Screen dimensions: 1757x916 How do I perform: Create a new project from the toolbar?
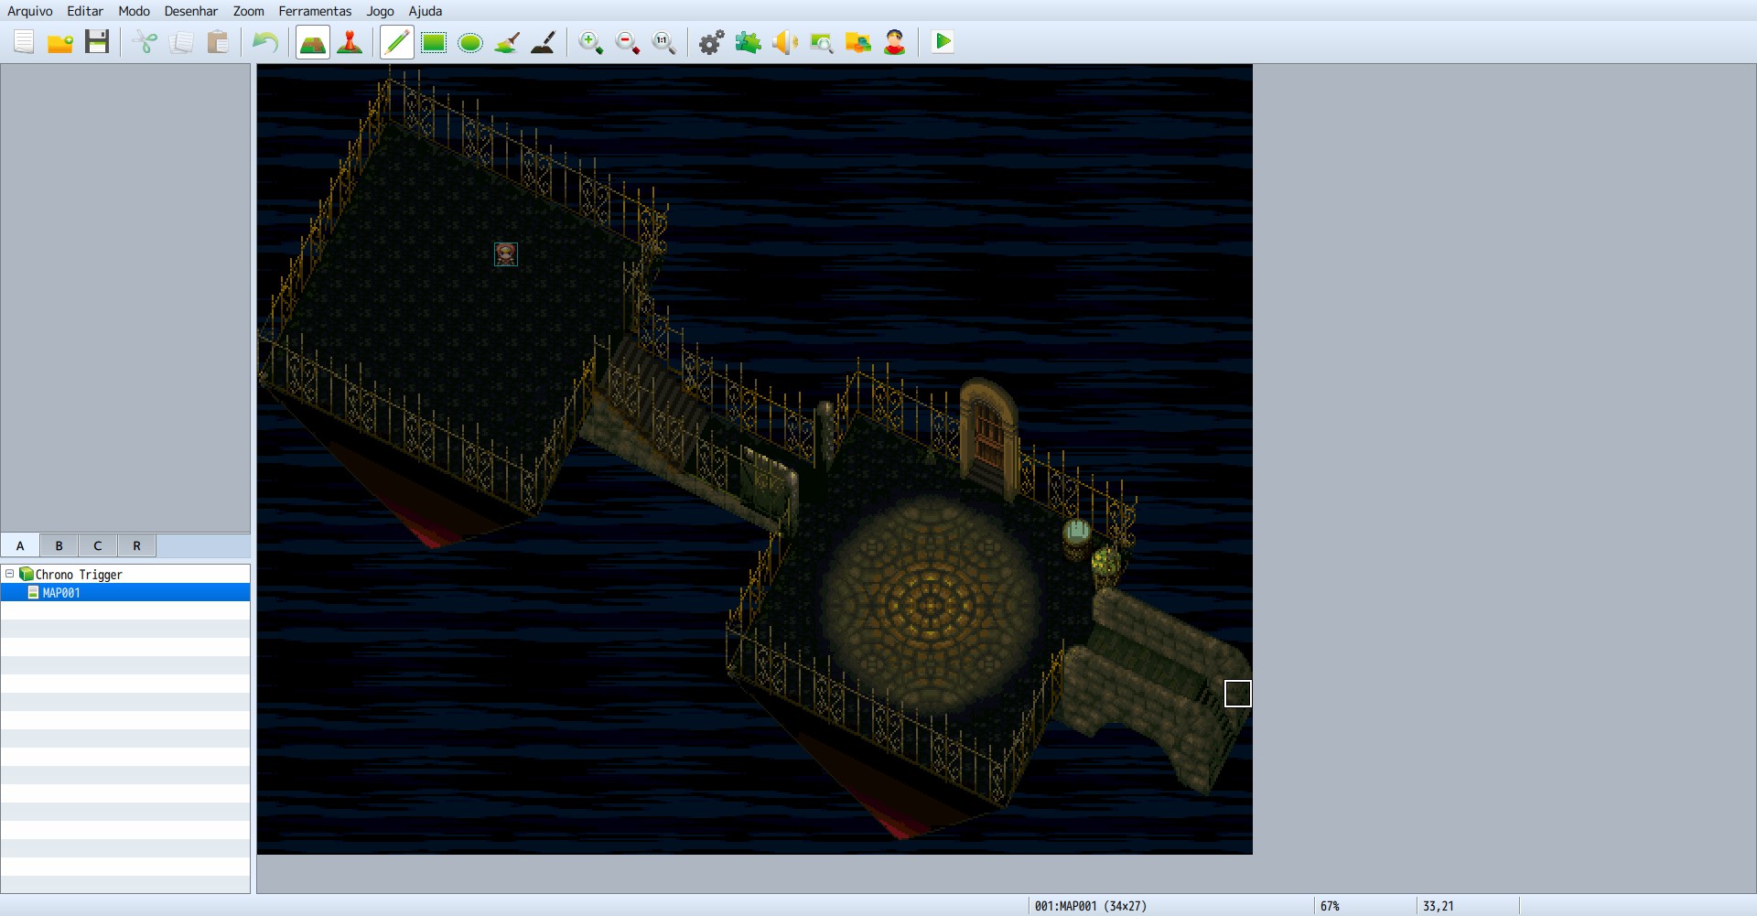(x=24, y=42)
